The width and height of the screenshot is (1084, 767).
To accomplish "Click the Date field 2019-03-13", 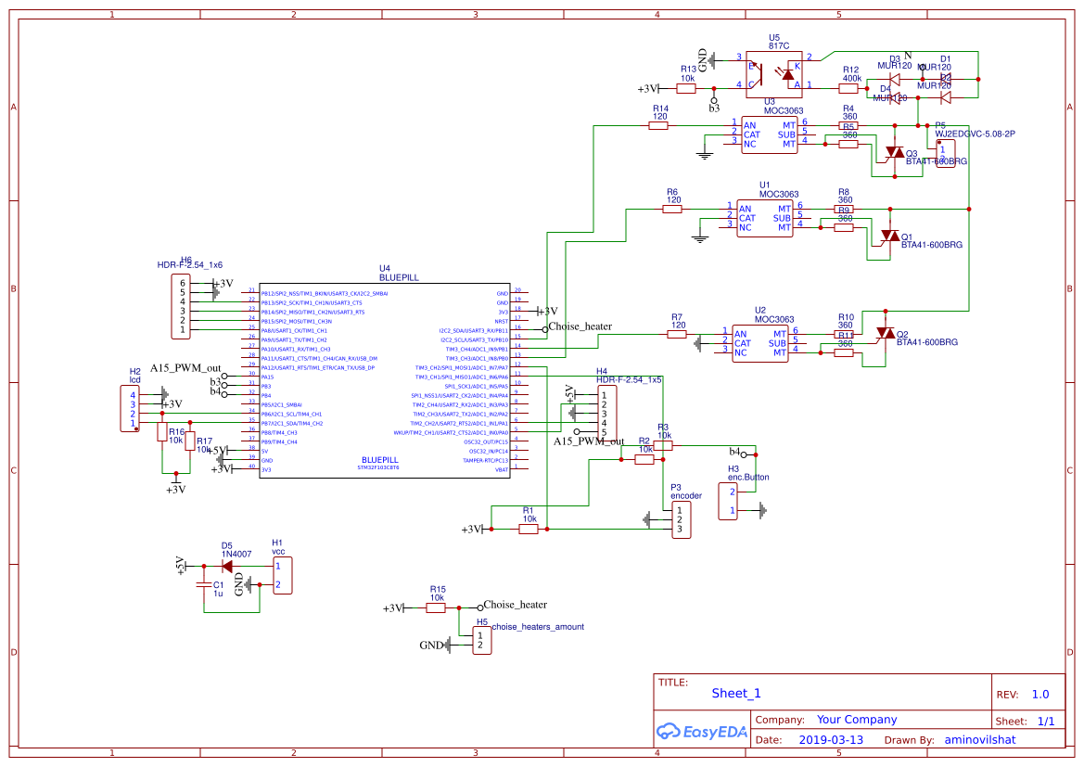I will click(x=830, y=739).
